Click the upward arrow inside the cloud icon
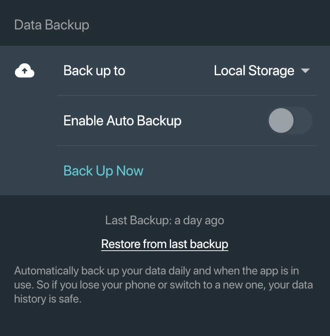 coord(25,71)
